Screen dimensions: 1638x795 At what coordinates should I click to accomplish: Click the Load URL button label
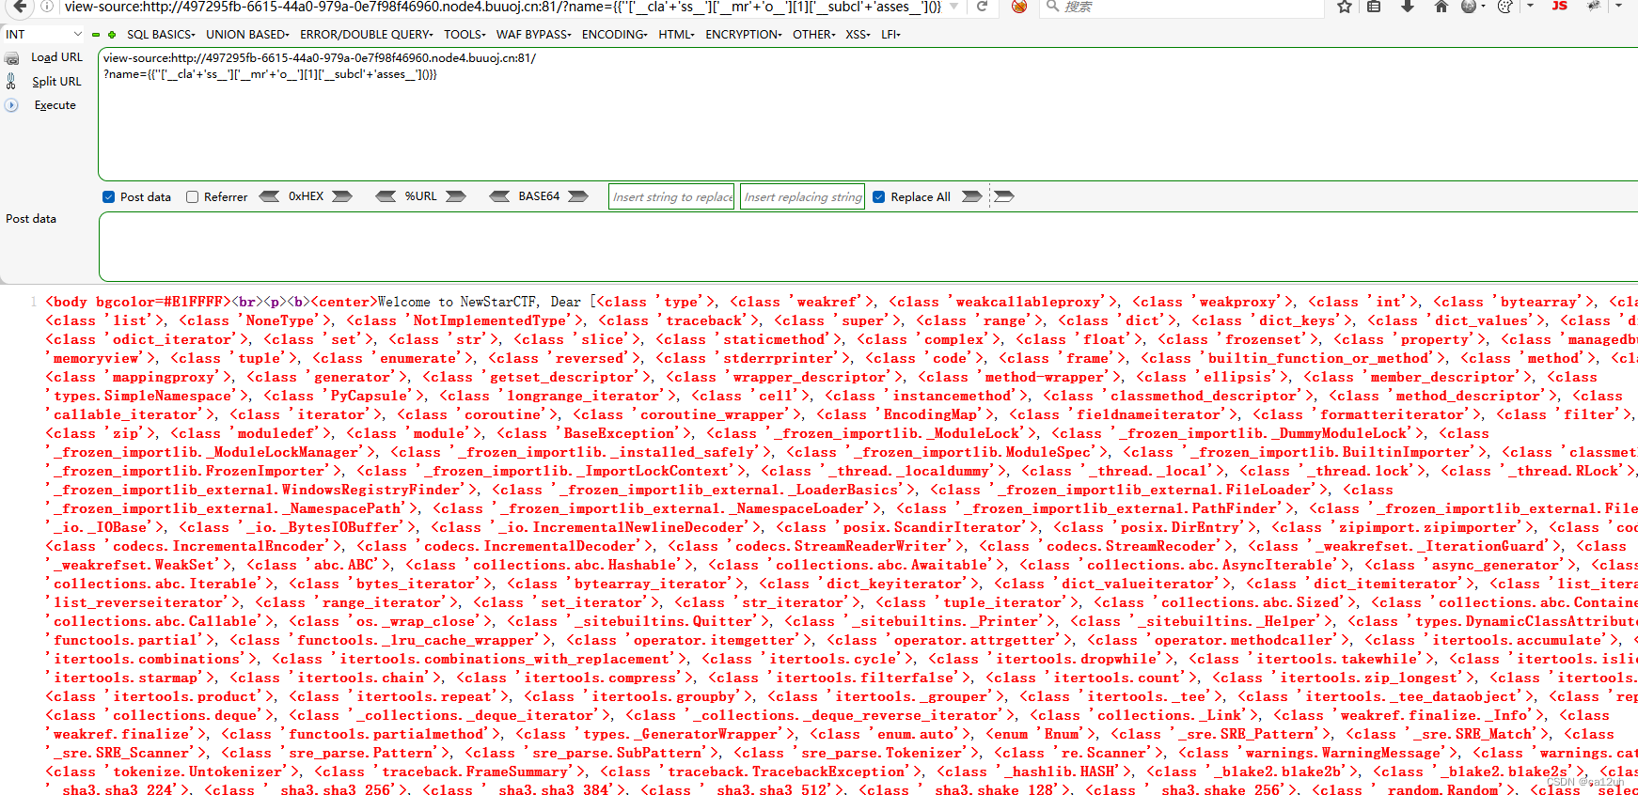pyautogui.click(x=56, y=57)
